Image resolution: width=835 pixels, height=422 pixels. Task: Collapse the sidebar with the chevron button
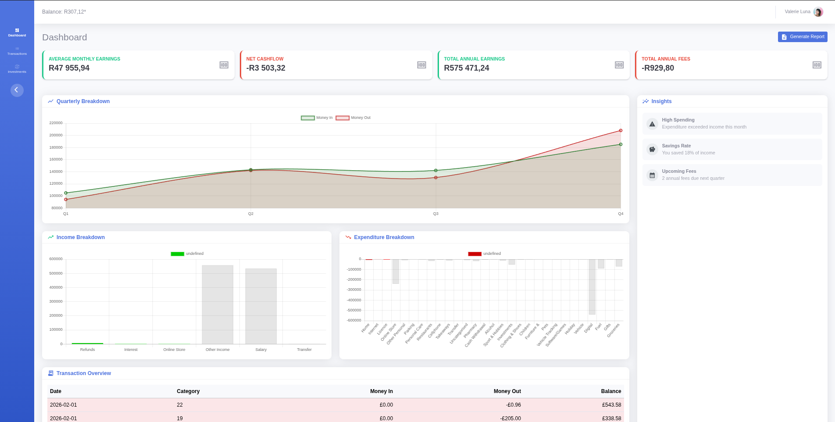(x=17, y=90)
